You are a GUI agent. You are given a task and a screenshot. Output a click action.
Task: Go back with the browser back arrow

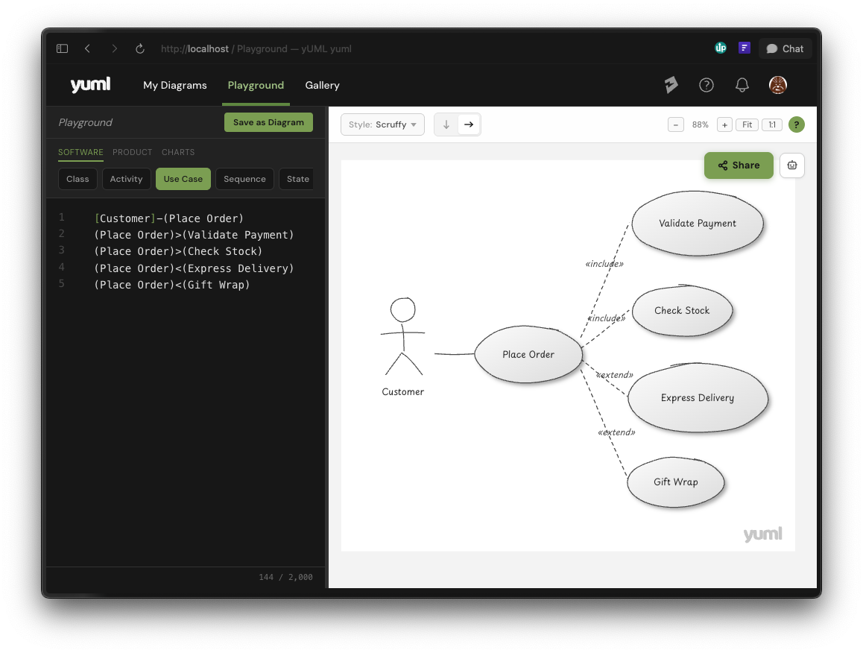pyautogui.click(x=87, y=48)
